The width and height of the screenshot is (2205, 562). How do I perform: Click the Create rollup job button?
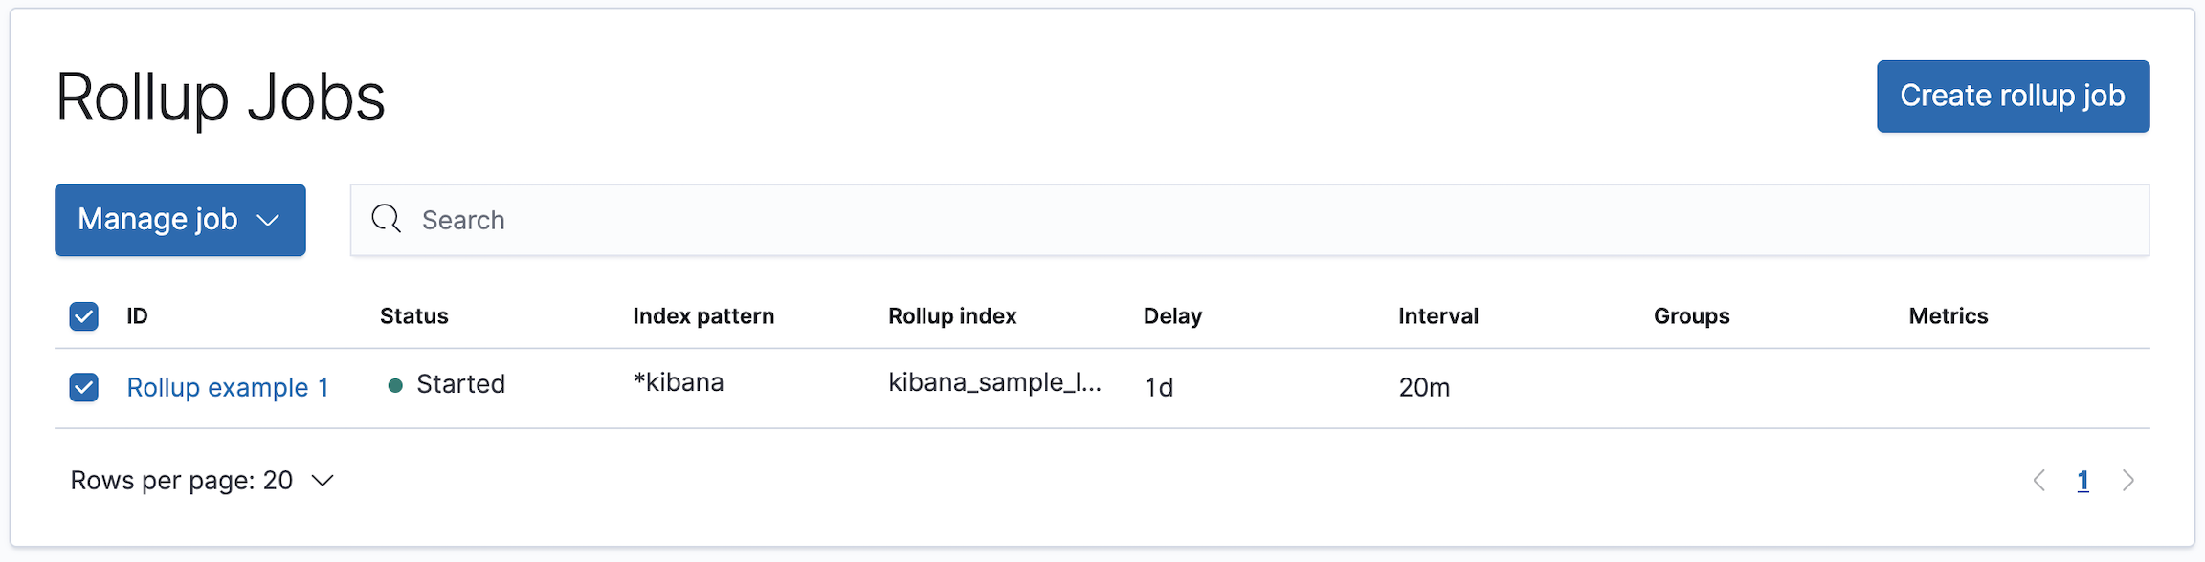point(2013,96)
